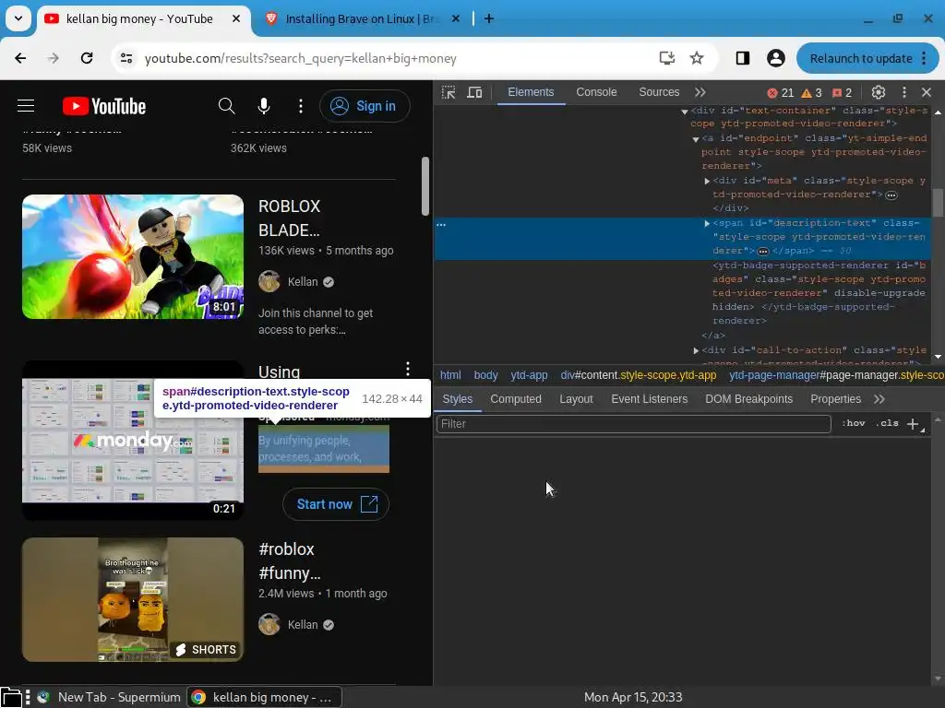Viewport: 945px width, 708px height.
Task: Reload the current page
Action: [x=87, y=58]
